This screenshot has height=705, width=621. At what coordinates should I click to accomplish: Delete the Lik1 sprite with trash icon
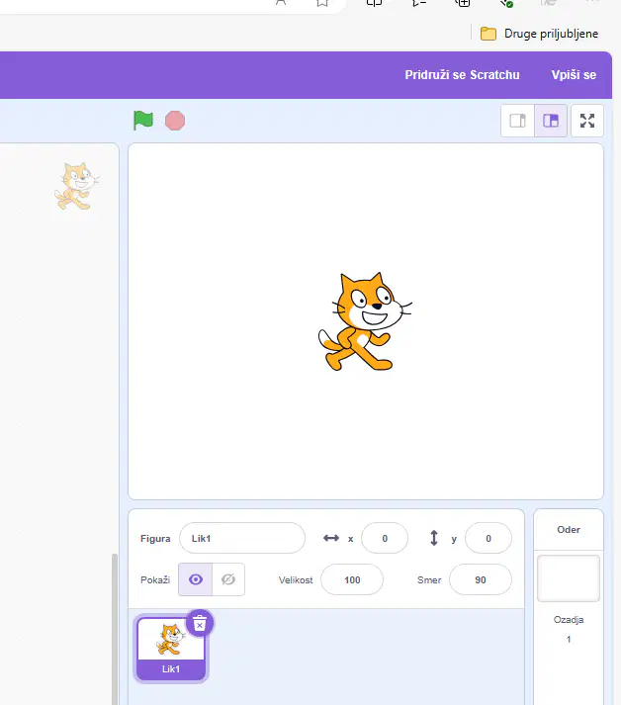click(200, 623)
